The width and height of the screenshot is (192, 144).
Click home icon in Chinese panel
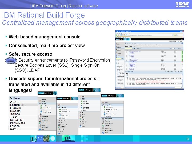pos(81,97)
